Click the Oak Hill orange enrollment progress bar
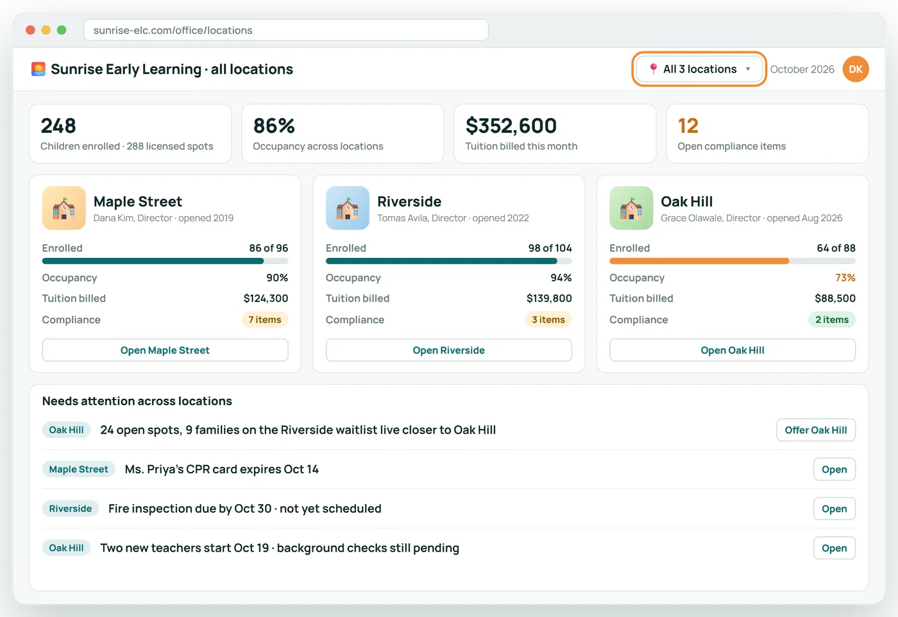898x617 pixels. click(x=733, y=261)
